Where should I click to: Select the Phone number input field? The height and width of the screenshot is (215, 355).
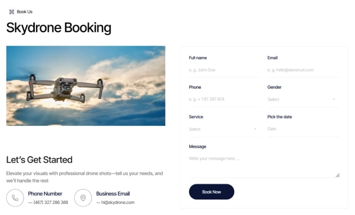[225, 99]
